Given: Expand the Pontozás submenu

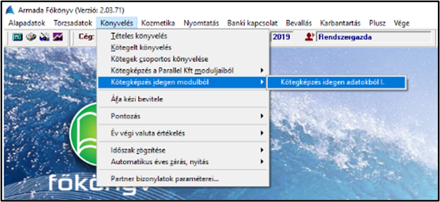Looking at the screenshot, I should (x=183, y=116).
